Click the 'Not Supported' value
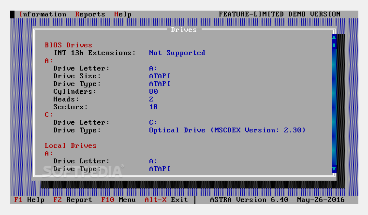The image size is (368, 215). pos(177,53)
